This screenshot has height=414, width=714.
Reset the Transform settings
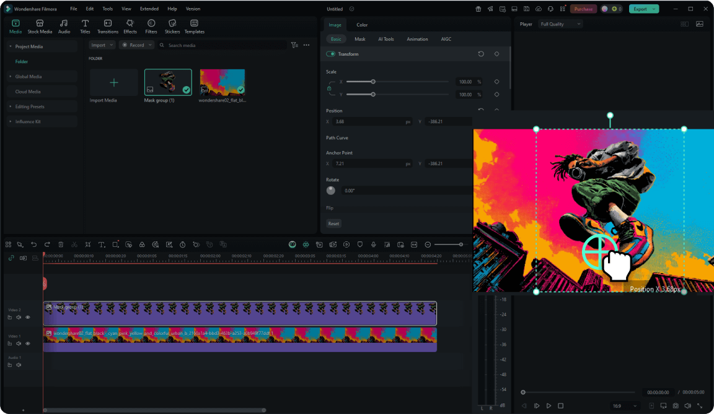pos(481,54)
